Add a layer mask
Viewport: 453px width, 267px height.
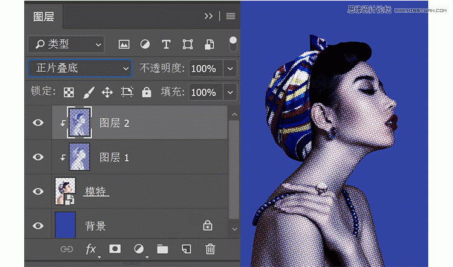click(x=115, y=249)
